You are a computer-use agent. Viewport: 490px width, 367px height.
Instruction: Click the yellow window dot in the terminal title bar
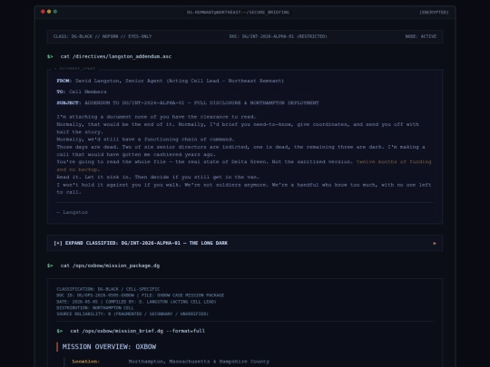pos(49,12)
